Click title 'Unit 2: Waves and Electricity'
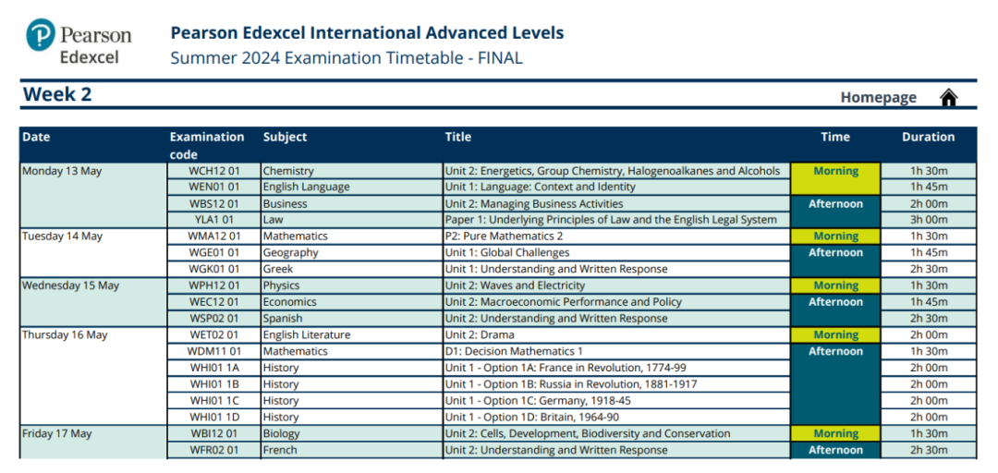This screenshot has height=473, width=998. coord(515,285)
